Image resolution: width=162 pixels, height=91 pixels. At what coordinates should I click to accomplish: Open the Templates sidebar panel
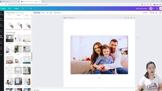[x=1, y=13]
